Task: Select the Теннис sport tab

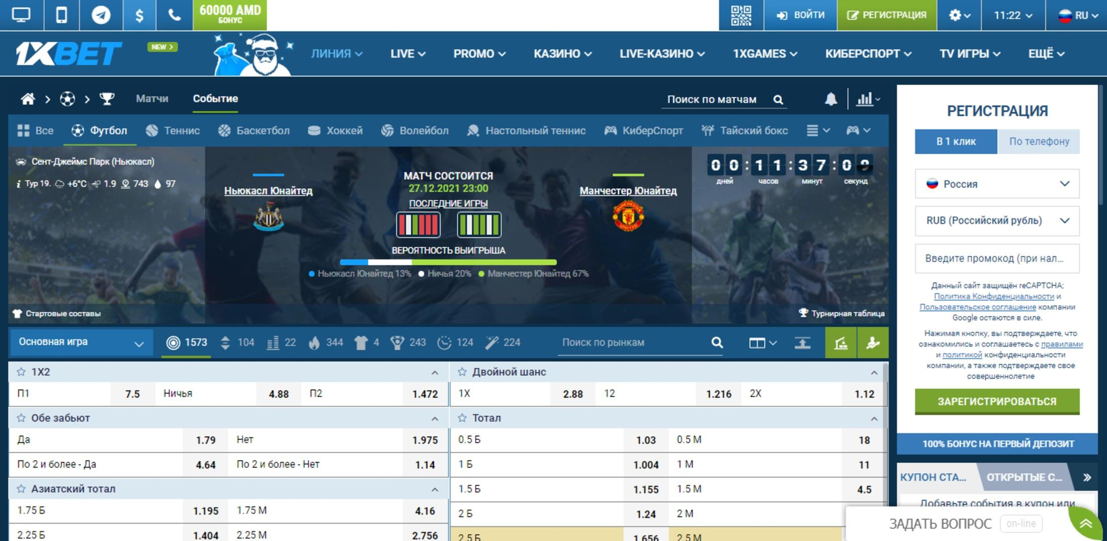Action: [x=173, y=131]
